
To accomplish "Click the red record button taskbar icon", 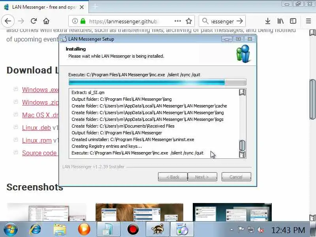I will [133, 229].
